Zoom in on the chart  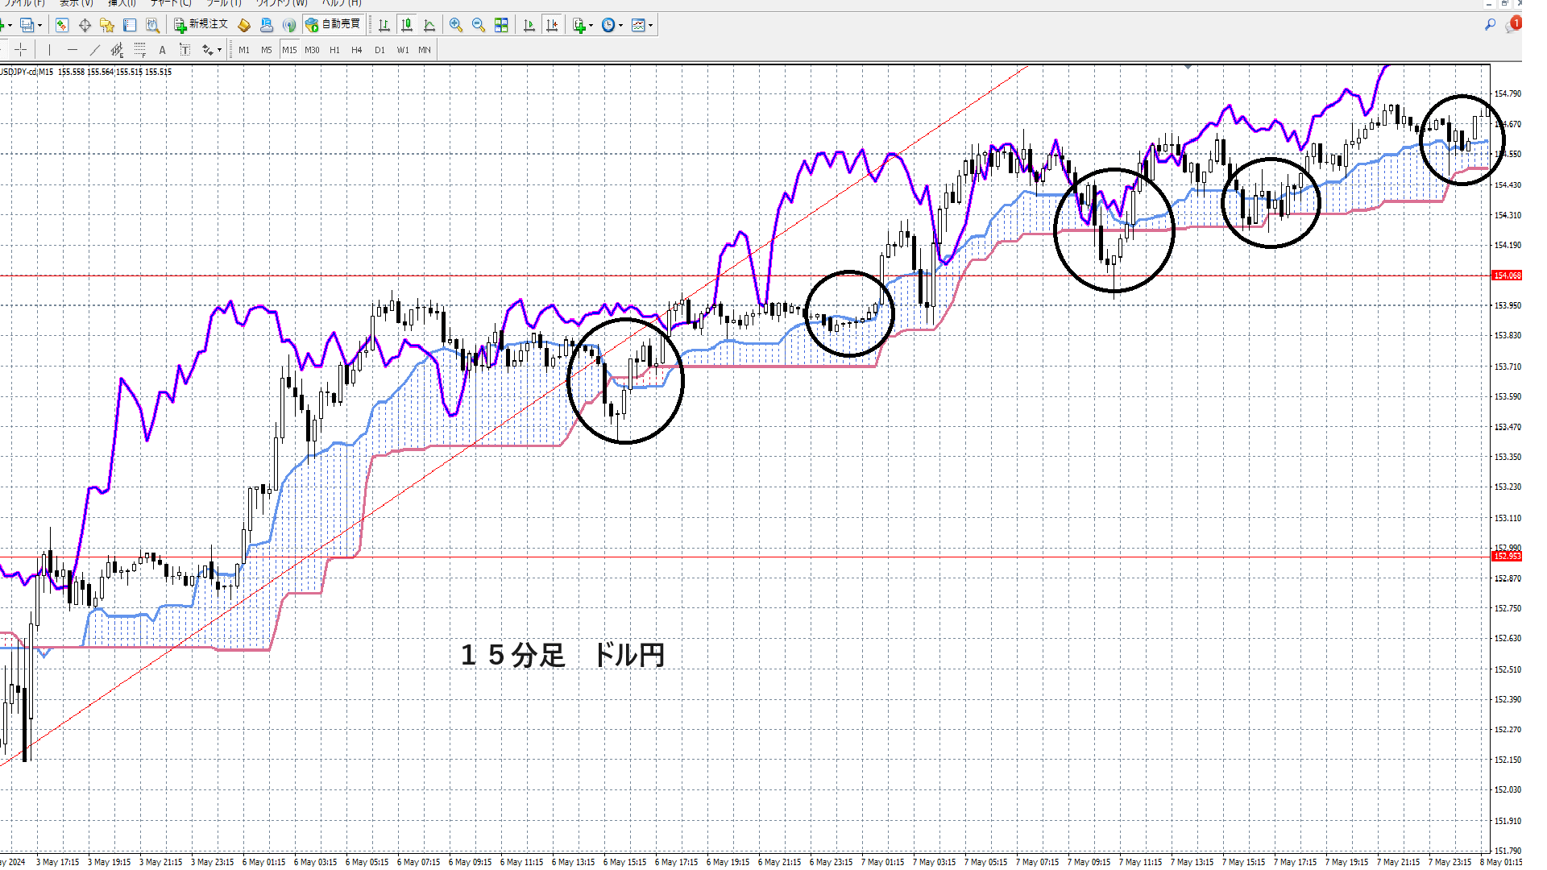(456, 25)
